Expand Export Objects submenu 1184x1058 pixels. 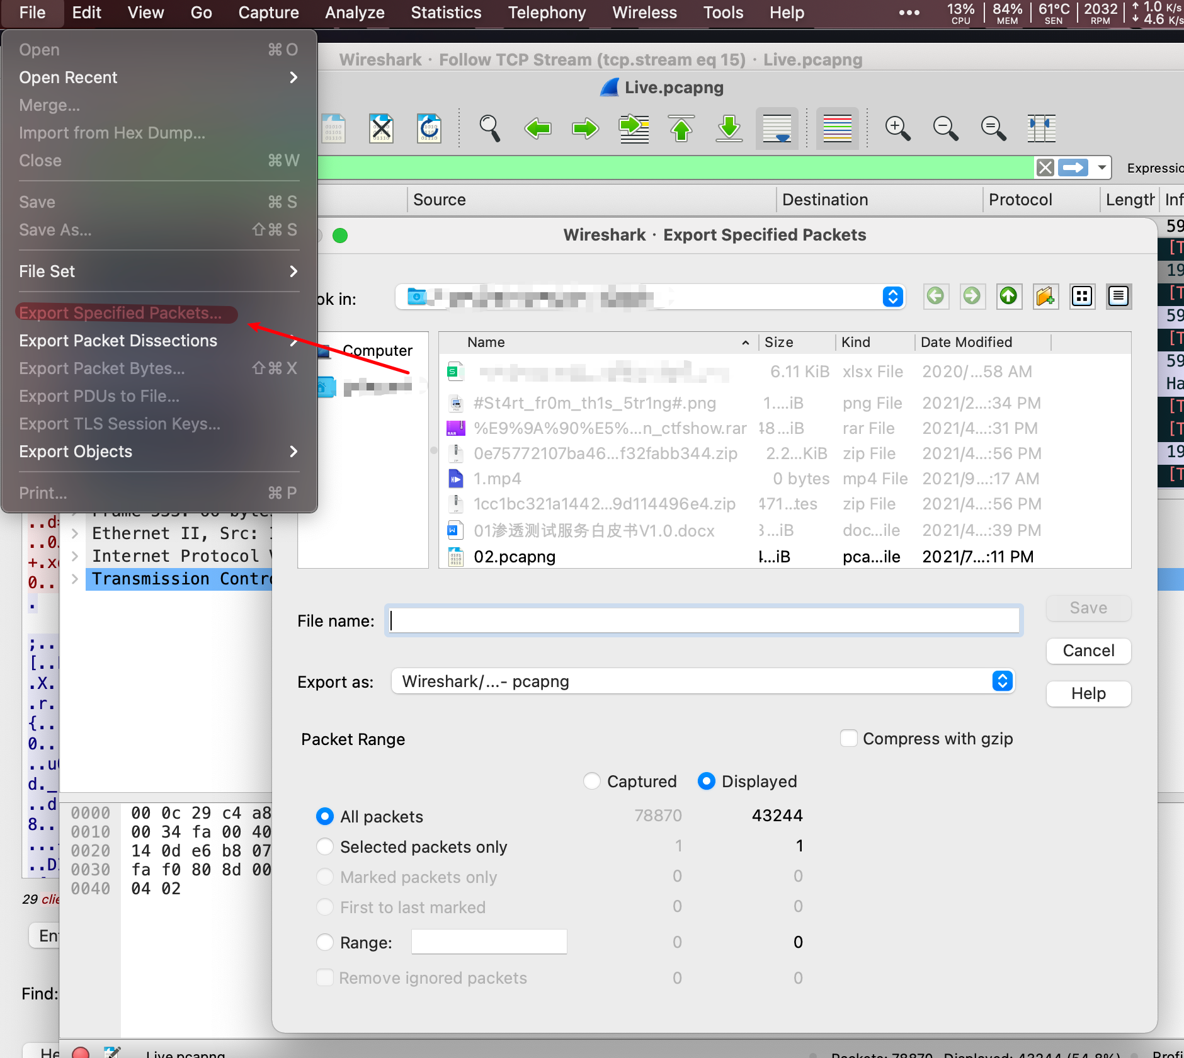tap(159, 452)
